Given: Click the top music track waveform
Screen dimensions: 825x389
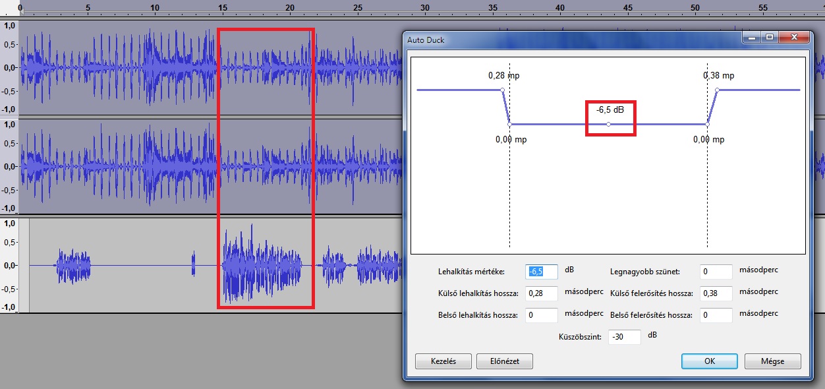Looking at the screenshot, I should [211, 67].
